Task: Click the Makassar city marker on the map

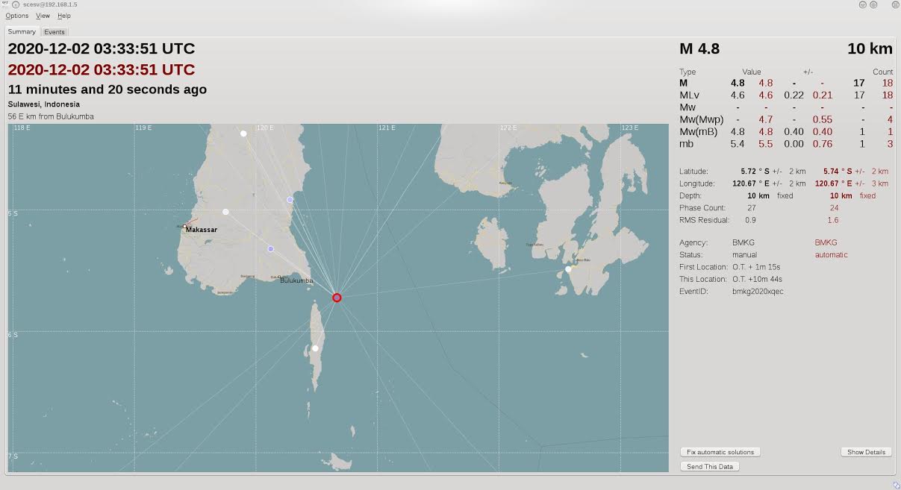Action: pyautogui.click(x=185, y=226)
